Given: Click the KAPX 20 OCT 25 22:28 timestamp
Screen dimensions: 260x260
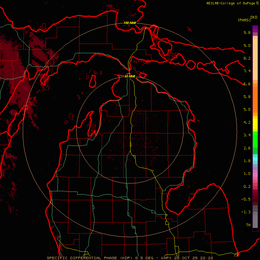Looking at the screenshot, I should [187, 258].
